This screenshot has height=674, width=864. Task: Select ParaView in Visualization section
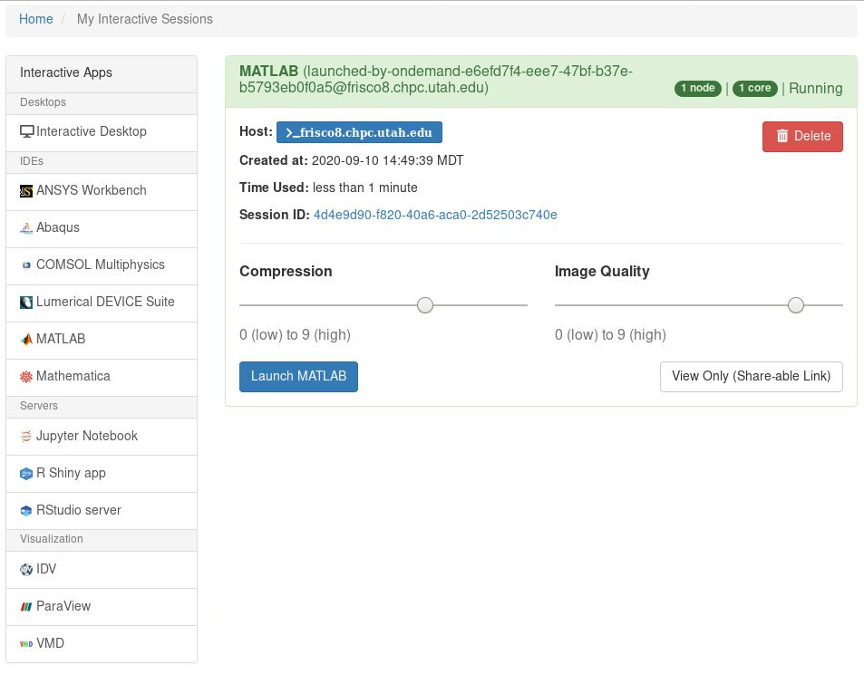coord(102,607)
